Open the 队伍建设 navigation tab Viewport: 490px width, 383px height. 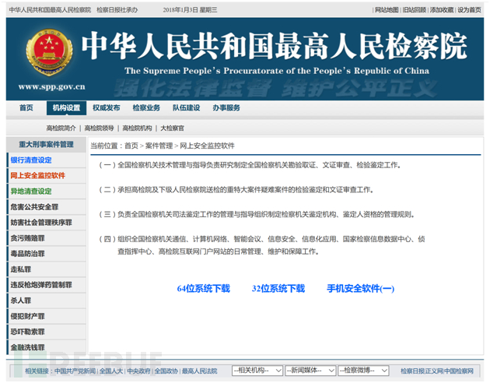[186, 108]
